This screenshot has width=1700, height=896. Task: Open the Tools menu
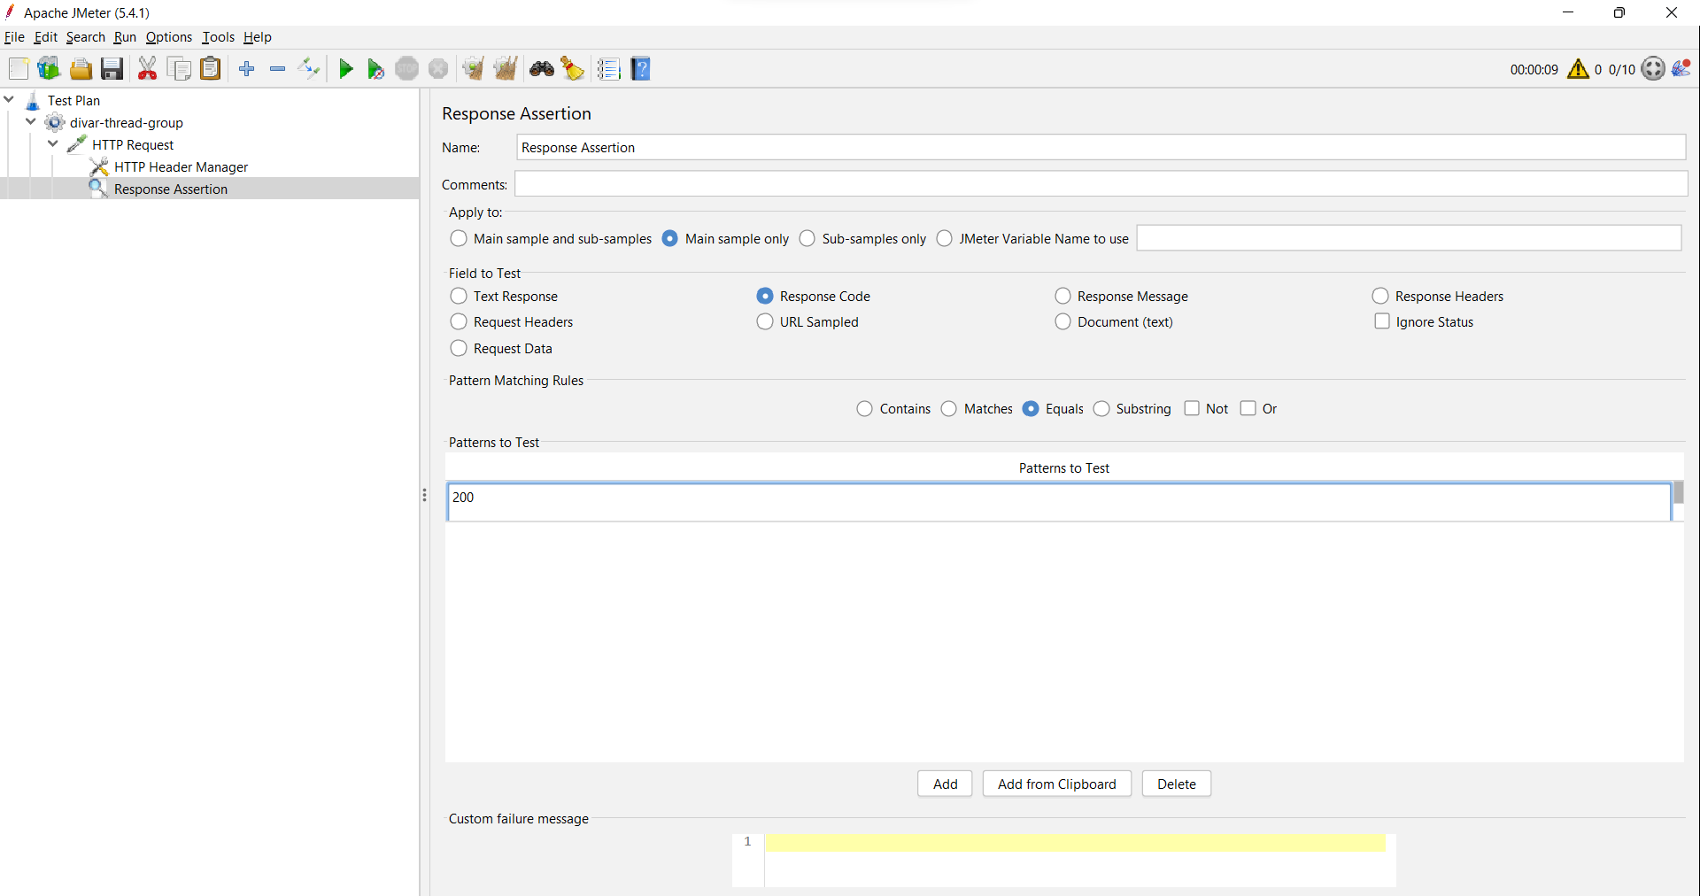[x=218, y=37]
